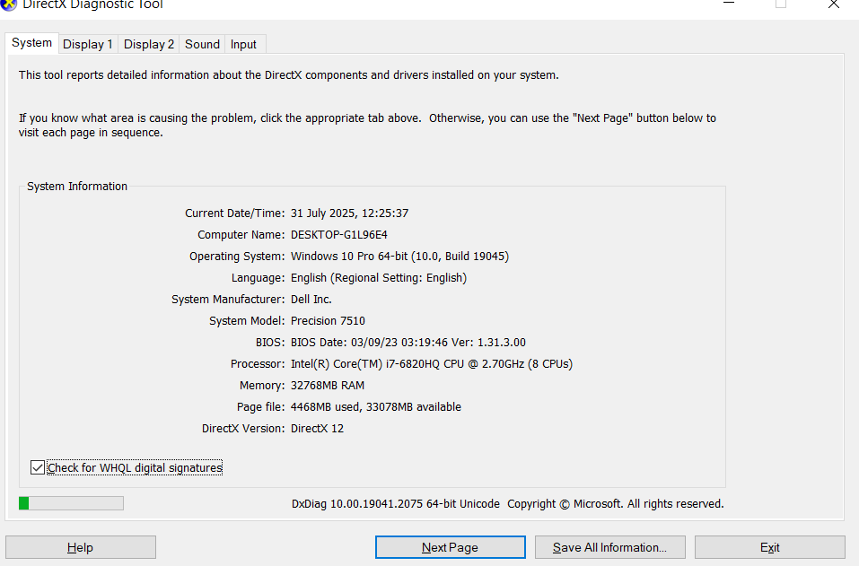Close the window with the X button
Screen dimensions: 859x566
click(x=834, y=4)
